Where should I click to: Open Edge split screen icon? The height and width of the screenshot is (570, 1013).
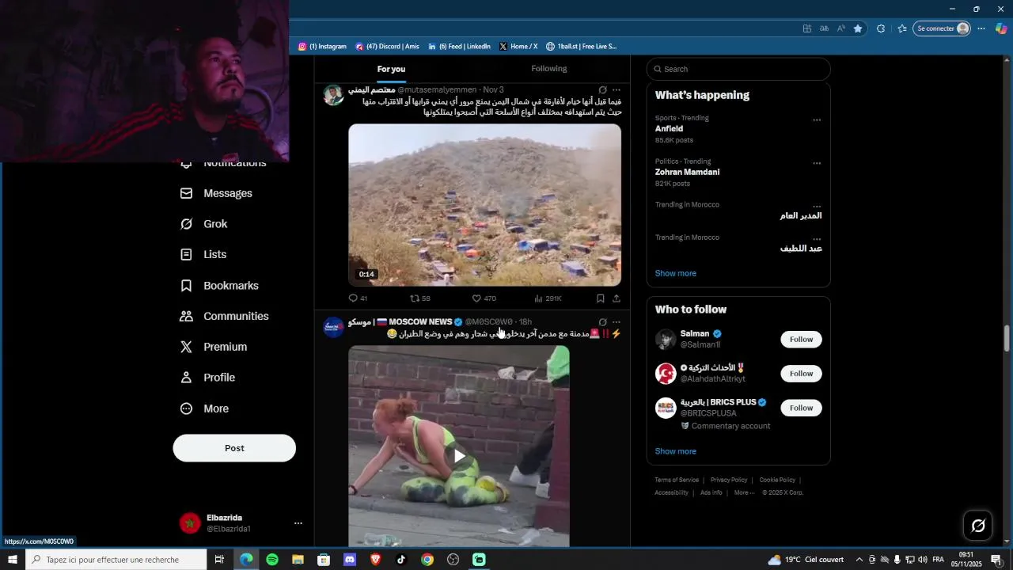click(807, 28)
